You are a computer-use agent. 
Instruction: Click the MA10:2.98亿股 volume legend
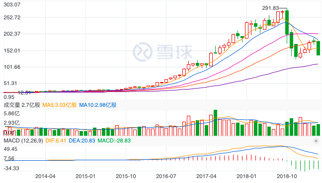[98, 105]
